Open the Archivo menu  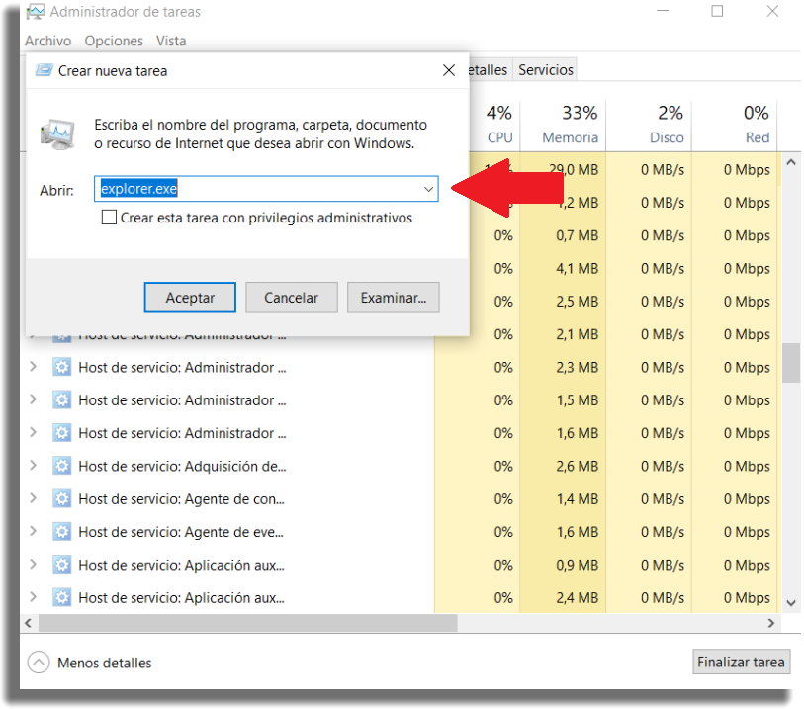click(x=47, y=41)
